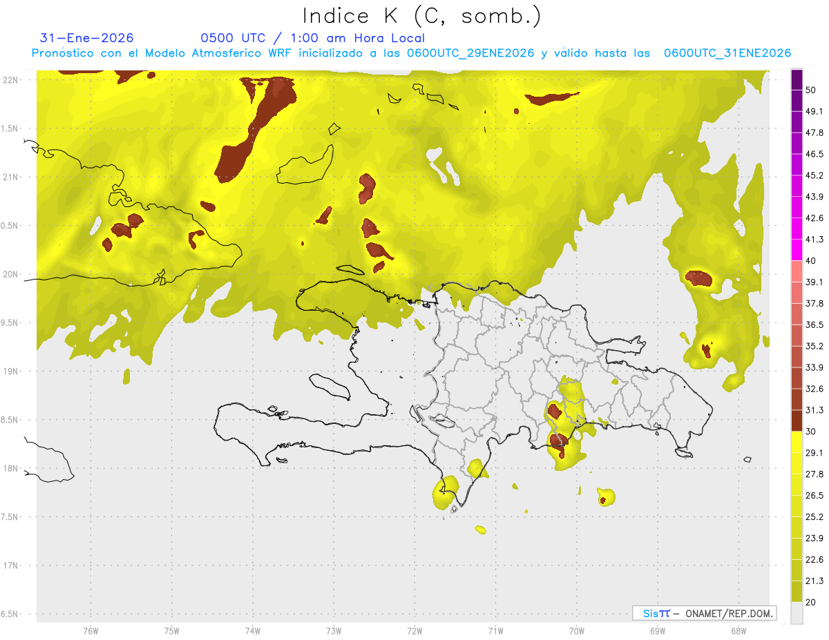
Task: Click the legend value "43.9"
Action: coord(814,197)
